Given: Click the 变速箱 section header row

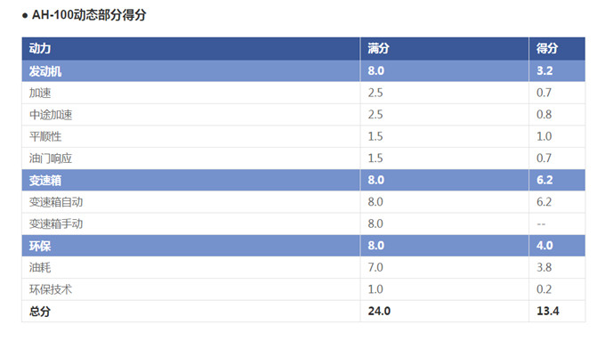Looking at the screenshot, I should (303, 180).
